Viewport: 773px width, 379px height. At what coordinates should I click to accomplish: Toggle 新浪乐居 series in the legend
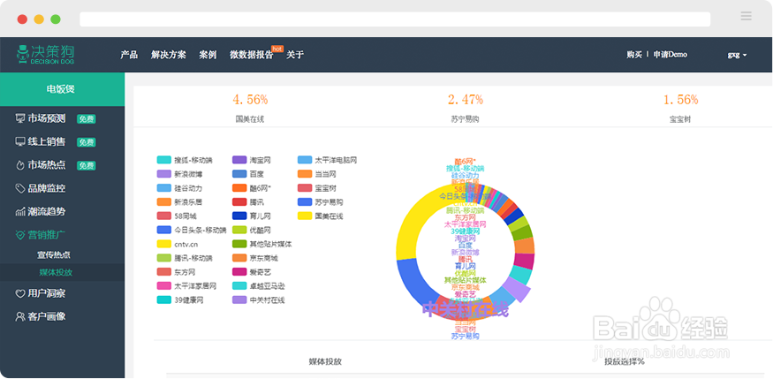180,202
